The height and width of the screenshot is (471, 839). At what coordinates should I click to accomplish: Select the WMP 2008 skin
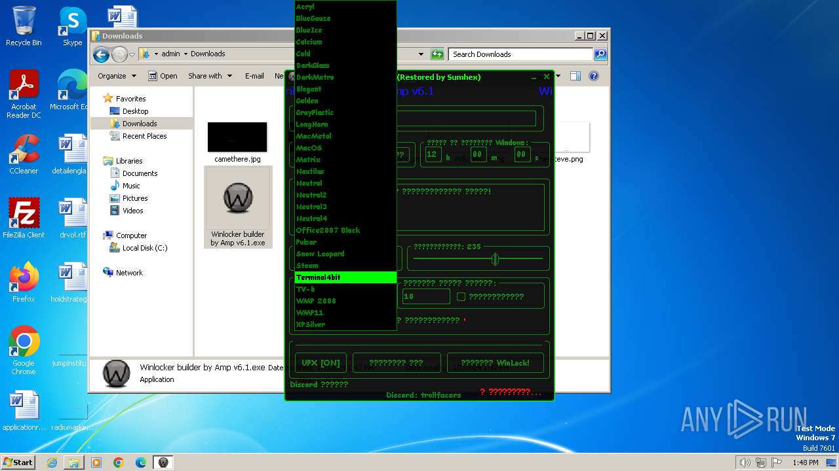pos(345,301)
